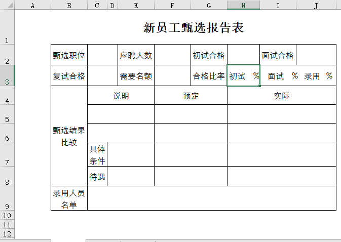Click the 应聘人数 label cell
This screenshot has height=242, width=341.
point(136,55)
